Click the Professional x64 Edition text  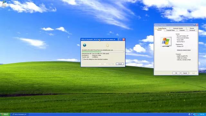click(183, 38)
